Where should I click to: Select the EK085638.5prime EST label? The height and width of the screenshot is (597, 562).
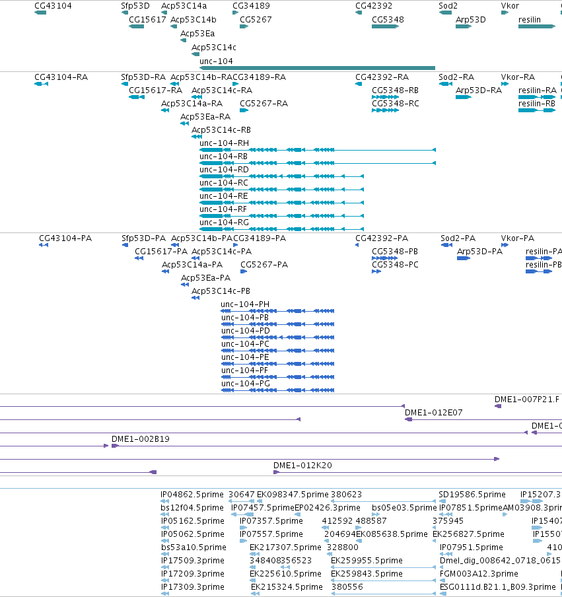[392, 534]
